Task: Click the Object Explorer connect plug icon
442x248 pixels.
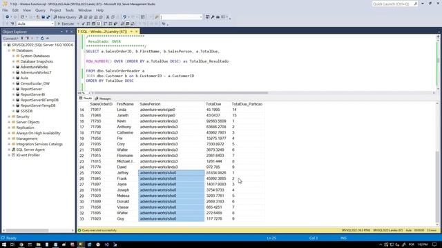Action: 22,39
